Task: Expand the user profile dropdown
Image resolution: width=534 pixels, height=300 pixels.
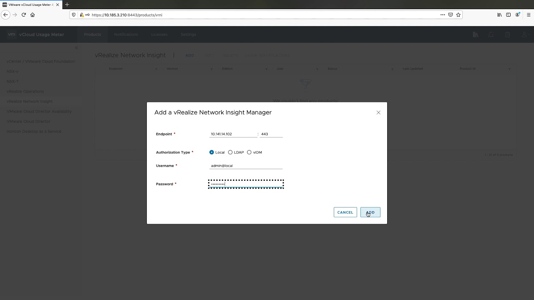Action: point(524,35)
